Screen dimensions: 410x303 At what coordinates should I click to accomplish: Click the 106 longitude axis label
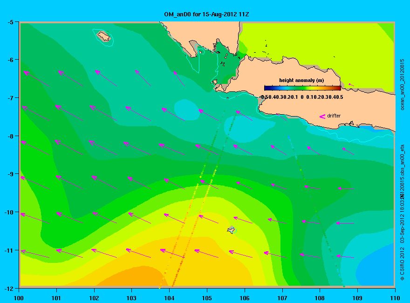(x=245, y=298)
